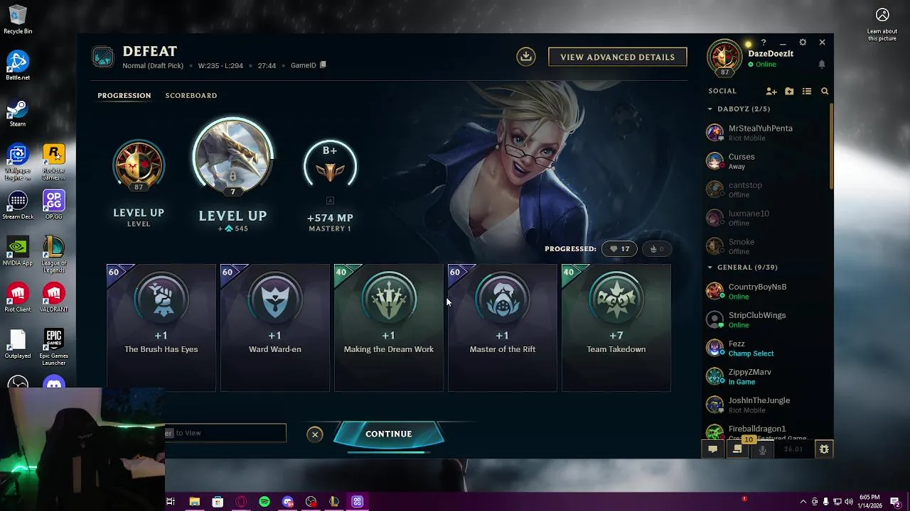Open the OP.GG desktop shortcut
This screenshot has width=910, height=511.
point(54,206)
